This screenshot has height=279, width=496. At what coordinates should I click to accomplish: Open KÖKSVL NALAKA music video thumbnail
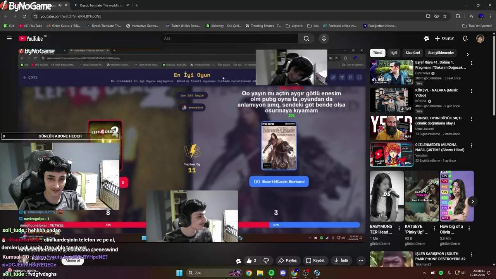pos(391,100)
